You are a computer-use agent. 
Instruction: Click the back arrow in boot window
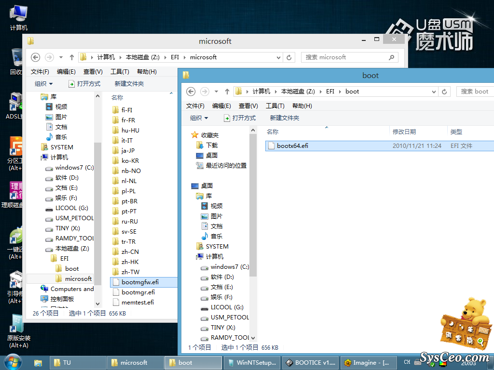point(191,92)
